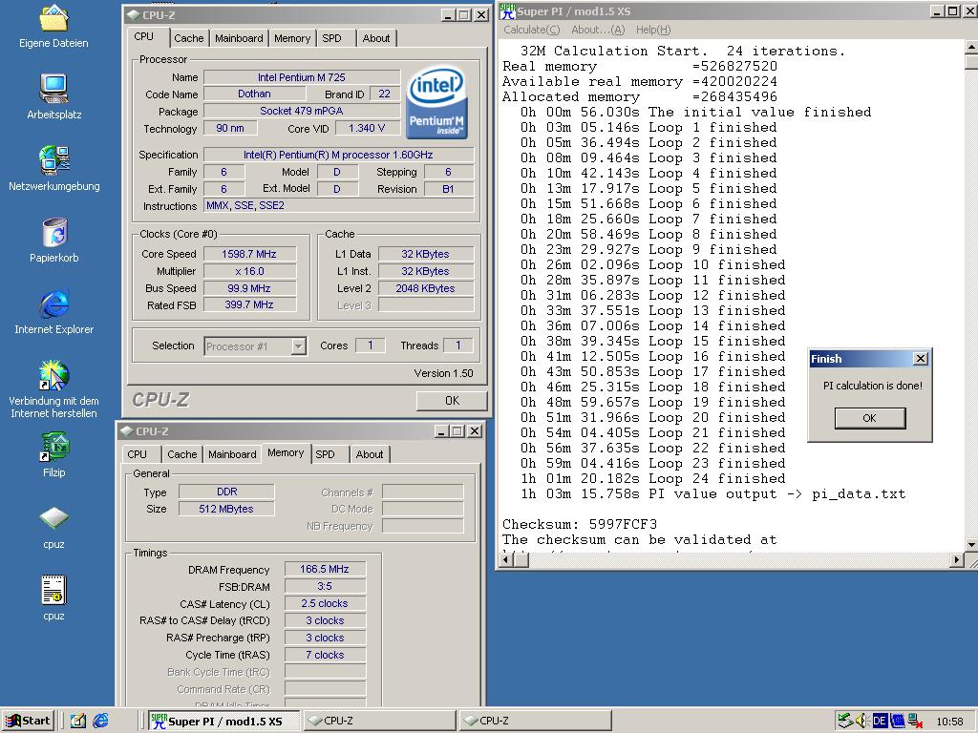Open the Calculate menu in Super PI
This screenshot has height=733, width=978.
pos(531,30)
